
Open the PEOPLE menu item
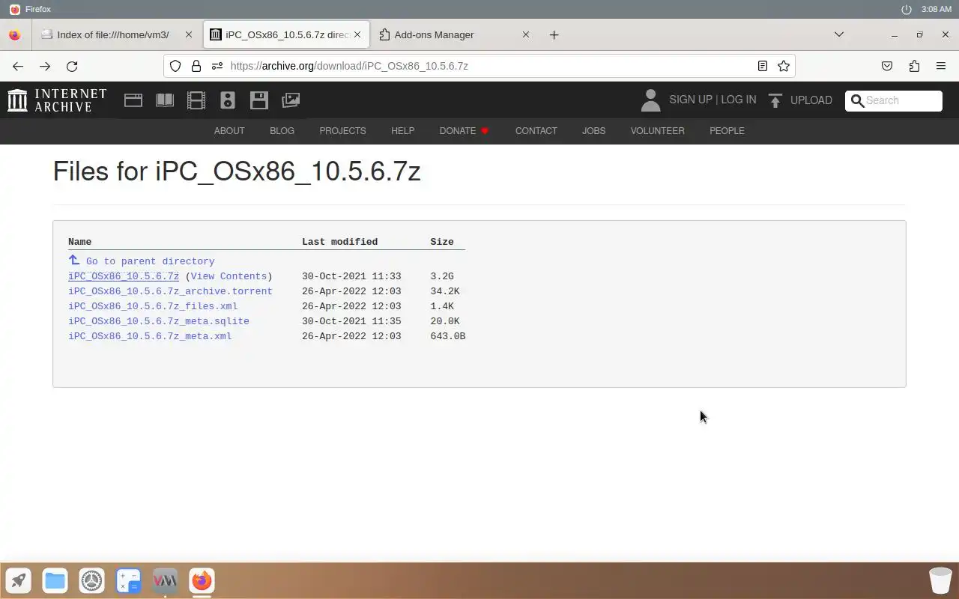pos(727,131)
